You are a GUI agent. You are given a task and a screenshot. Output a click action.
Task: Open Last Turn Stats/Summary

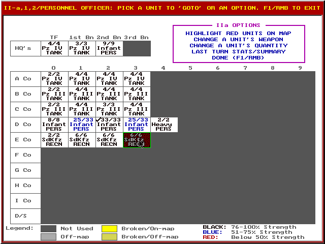point(238,51)
